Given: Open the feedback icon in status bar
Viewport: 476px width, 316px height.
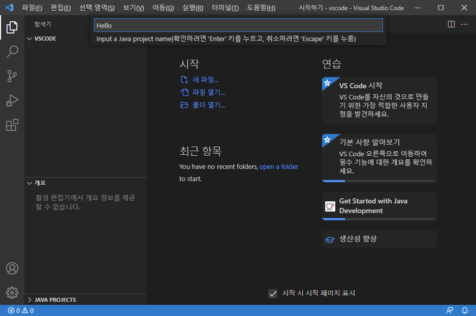Looking at the screenshot, I should pos(450,310).
